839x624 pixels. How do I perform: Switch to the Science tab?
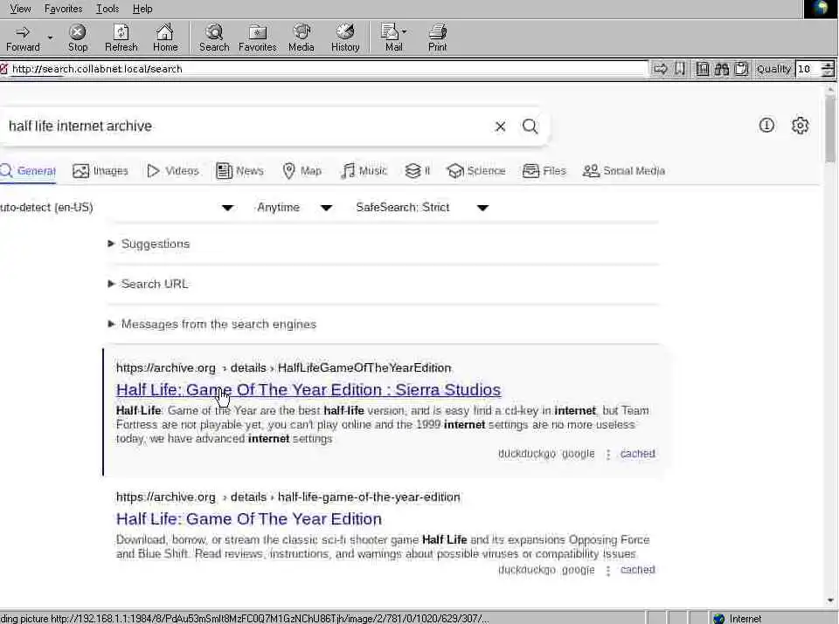tap(476, 171)
